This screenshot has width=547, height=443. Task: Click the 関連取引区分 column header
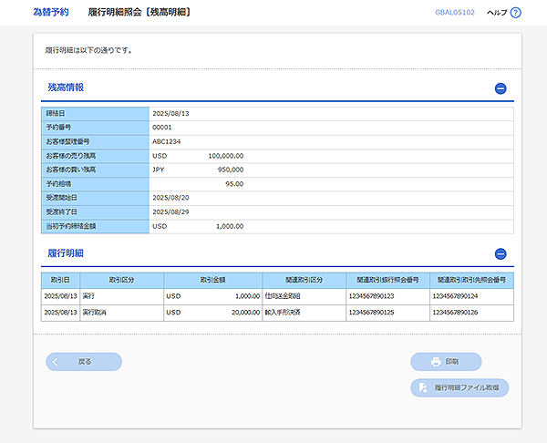coord(304,280)
